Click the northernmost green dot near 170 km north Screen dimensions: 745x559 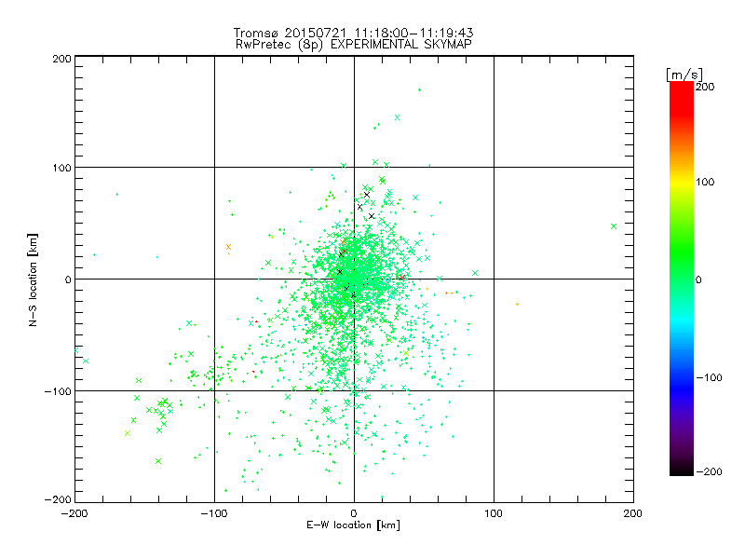[419, 89]
